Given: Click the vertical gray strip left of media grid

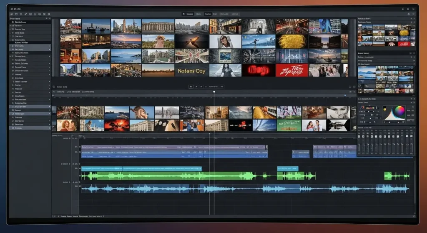Looking at the screenshot, I should (55, 48).
